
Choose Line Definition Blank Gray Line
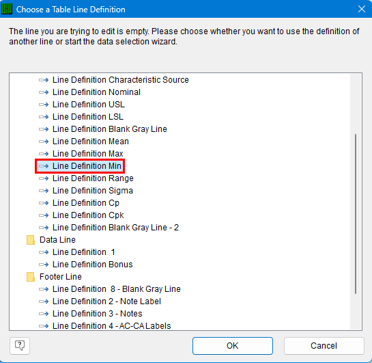point(110,129)
